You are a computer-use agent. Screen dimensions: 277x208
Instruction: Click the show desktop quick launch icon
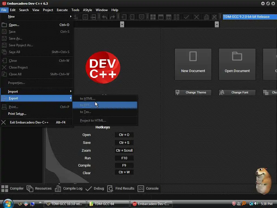(x=32, y=204)
